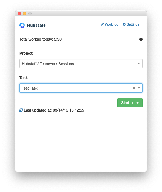Click the Hubstaff brand name text
Screen dimensions: 162x192
36,25
